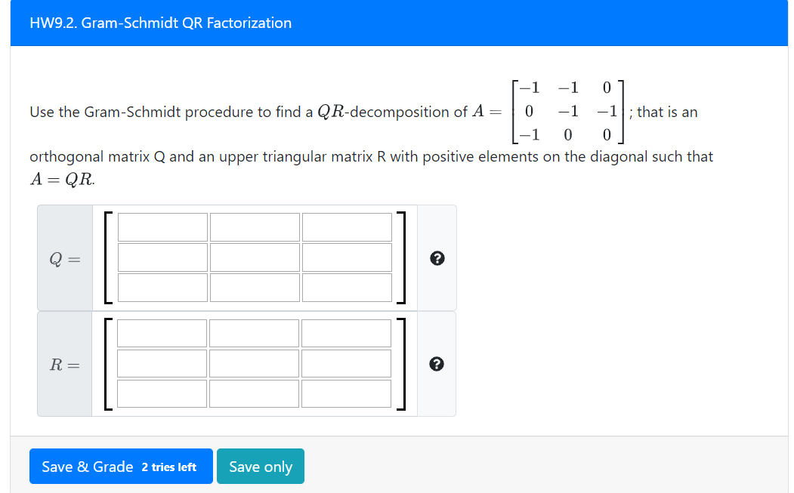794x493 pixels.
Task: Click the Save only button
Action: coord(260,466)
